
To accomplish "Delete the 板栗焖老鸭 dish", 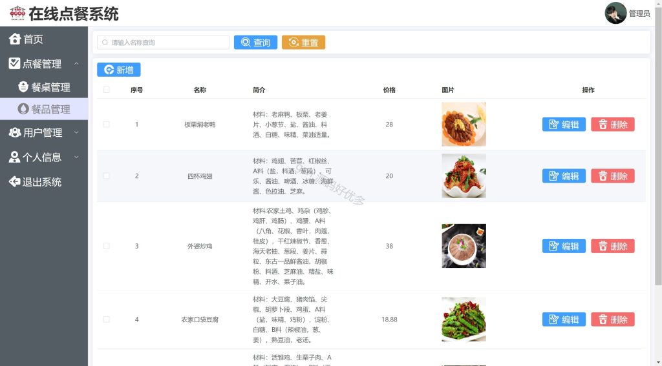I will point(613,125).
